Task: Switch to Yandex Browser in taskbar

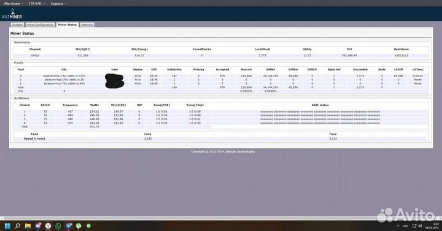Action: pyautogui.click(x=48, y=226)
